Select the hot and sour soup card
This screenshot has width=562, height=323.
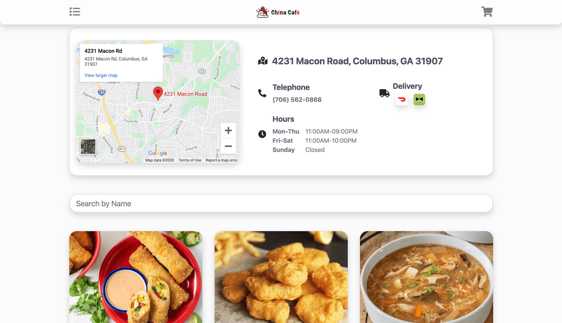(426, 277)
